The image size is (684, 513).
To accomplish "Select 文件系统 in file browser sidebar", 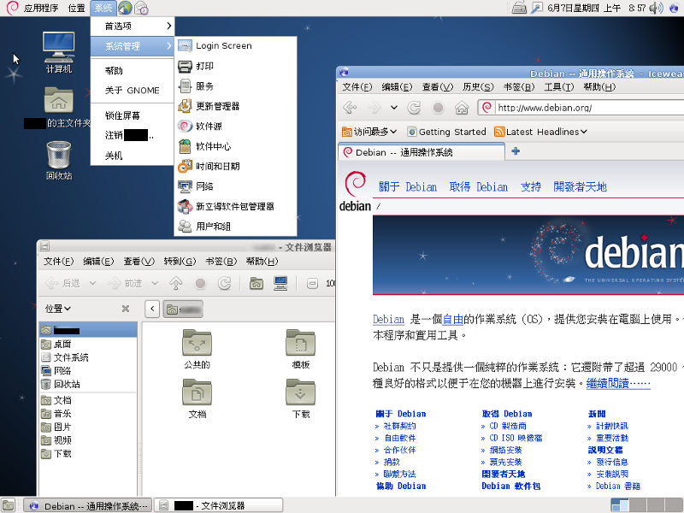I will click(88, 357).
